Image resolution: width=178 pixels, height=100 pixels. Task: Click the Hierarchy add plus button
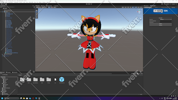pos(1,7)
